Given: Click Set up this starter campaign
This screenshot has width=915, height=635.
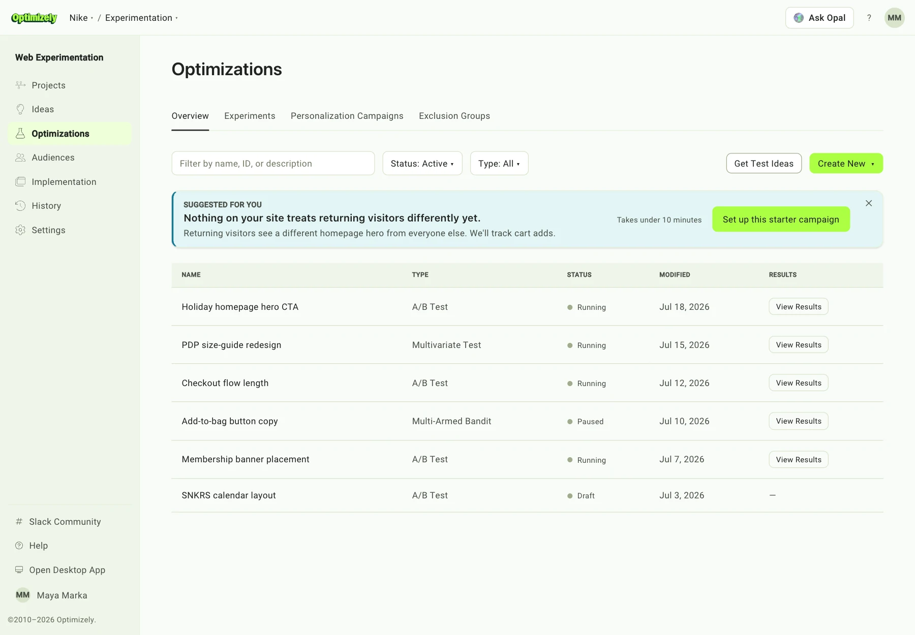Looking at the screenshot, I should [781, 219].
